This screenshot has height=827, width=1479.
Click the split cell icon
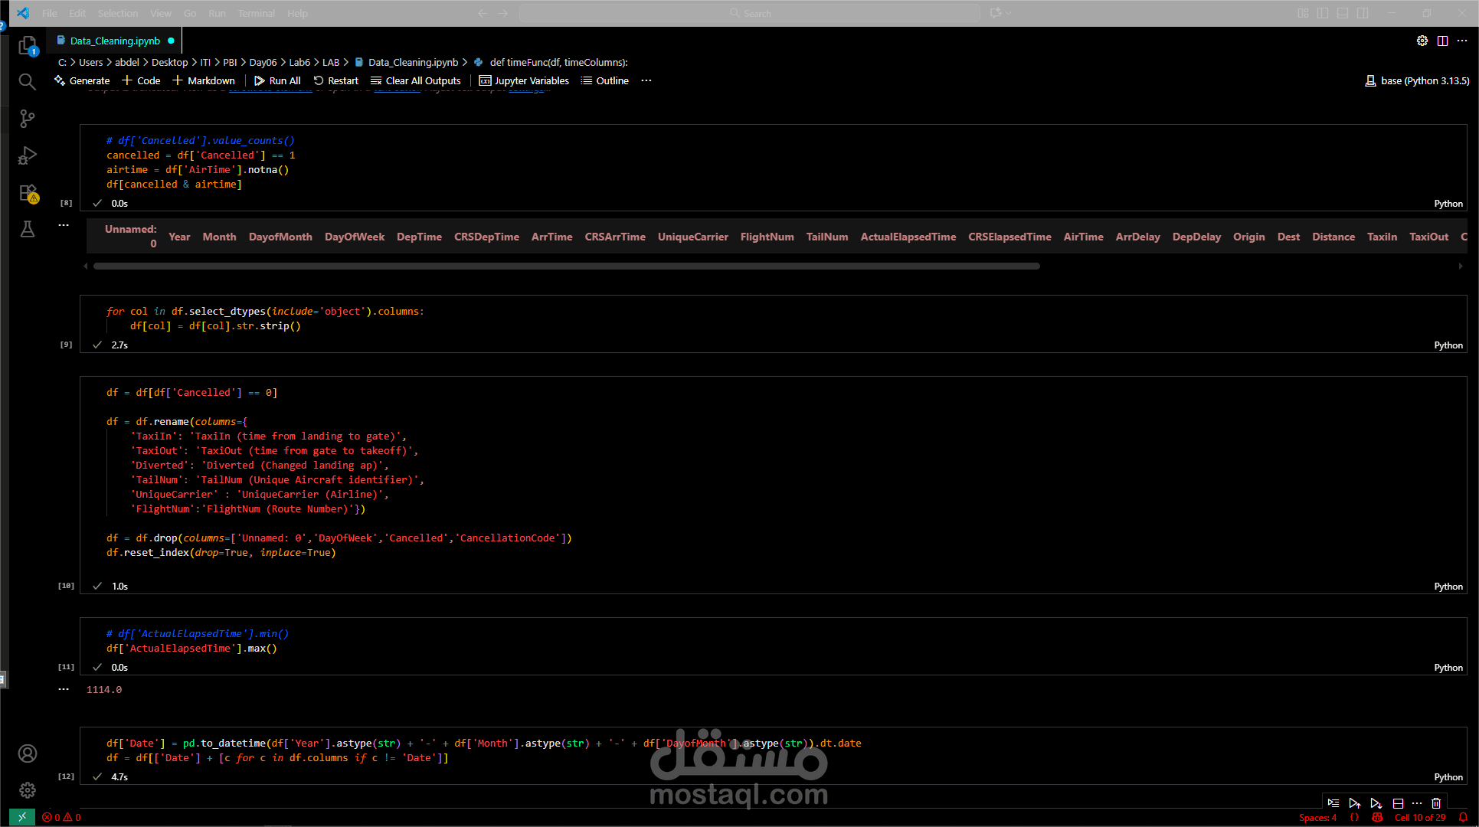(x=1398, y=803)
